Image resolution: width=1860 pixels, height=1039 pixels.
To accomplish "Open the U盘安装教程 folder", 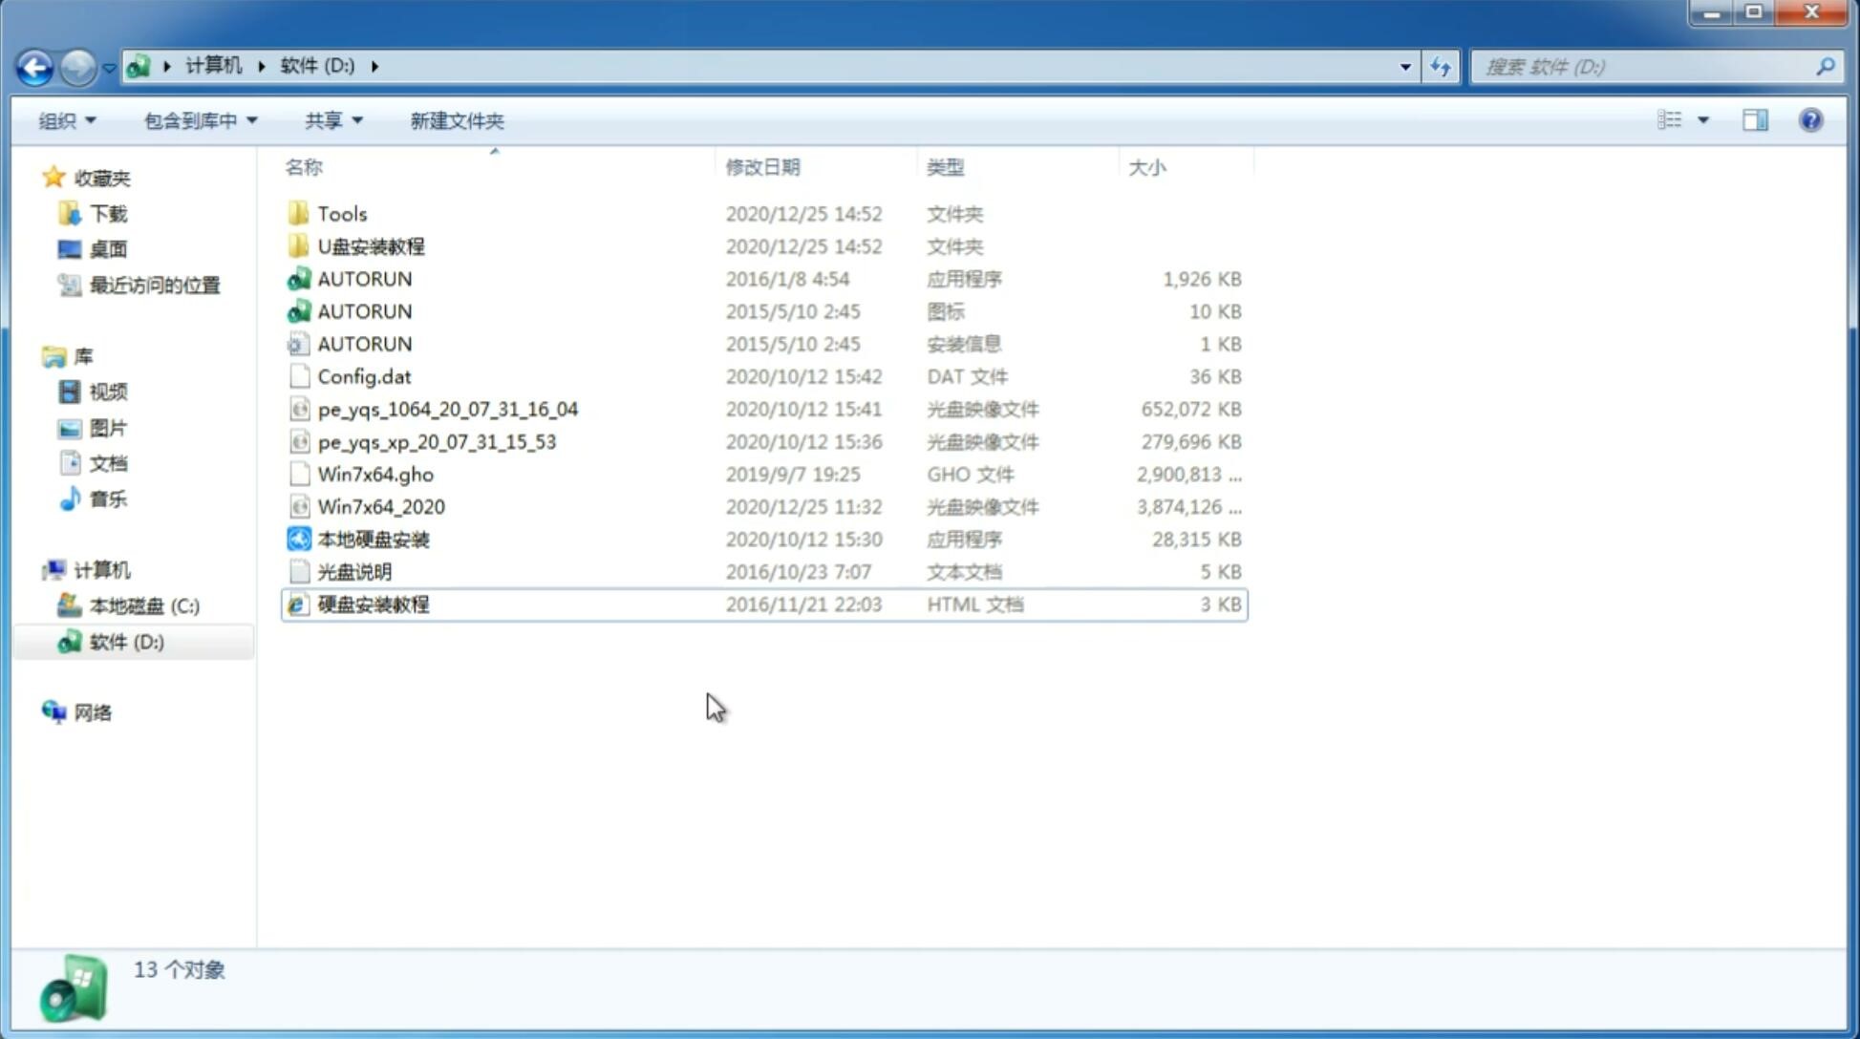I will point(372,245).
